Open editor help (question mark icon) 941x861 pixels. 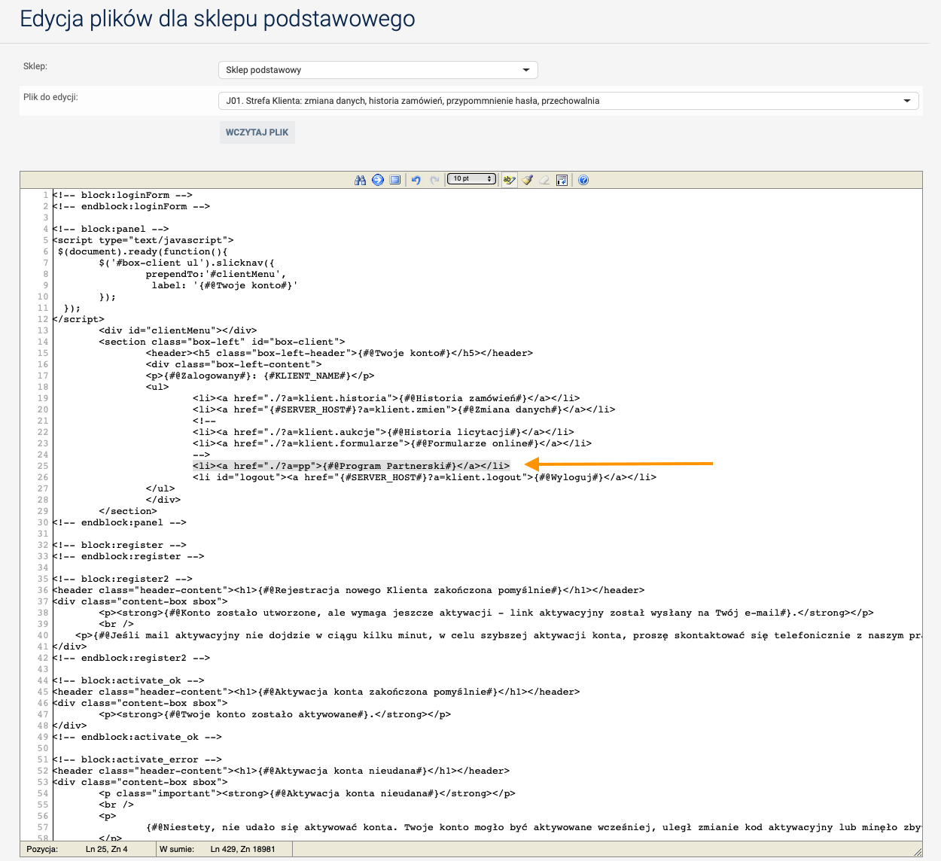[x=583, y=180]
